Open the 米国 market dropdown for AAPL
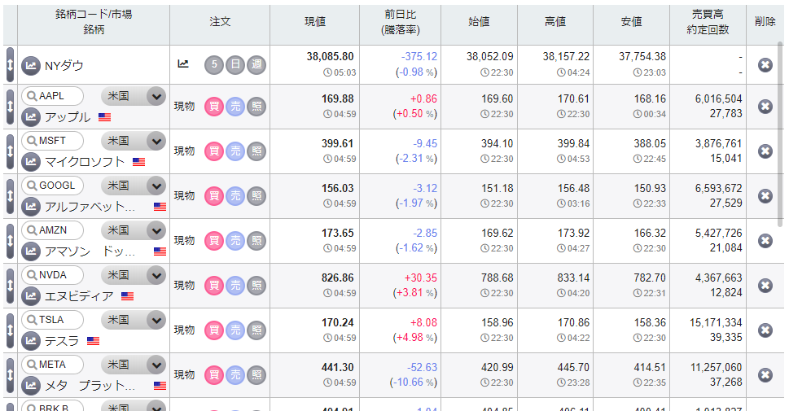Image resolution: width=789 pixels, height=411 pixels. pos(156,96)
